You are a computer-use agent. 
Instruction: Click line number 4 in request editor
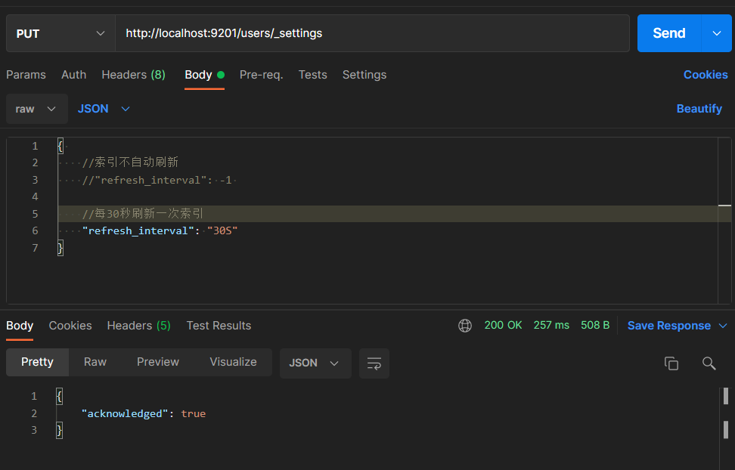[35, 196]
